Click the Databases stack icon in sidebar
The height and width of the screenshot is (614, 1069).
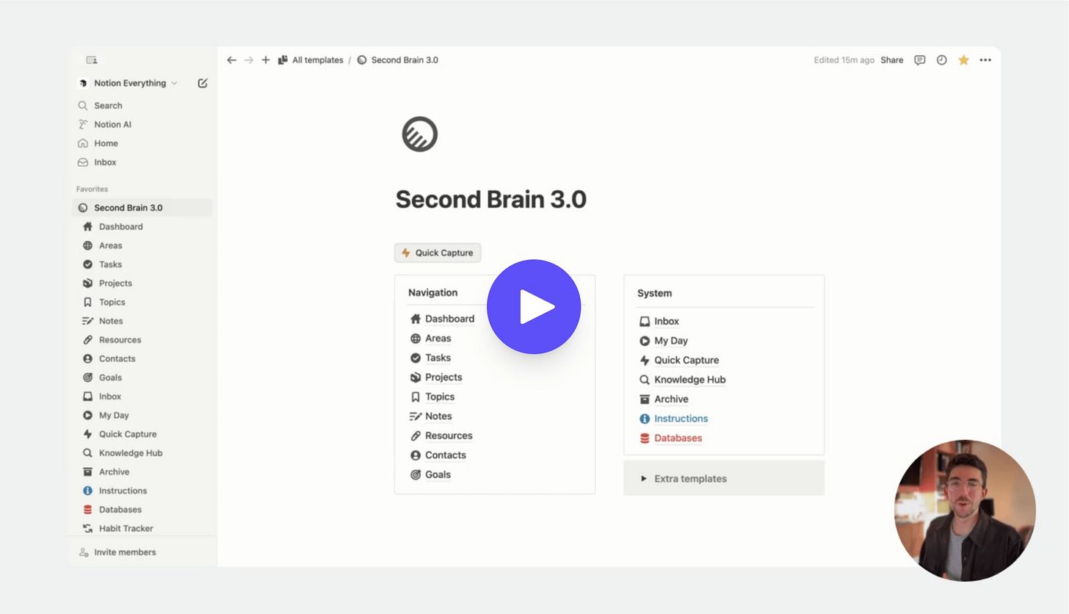(87, 510)
